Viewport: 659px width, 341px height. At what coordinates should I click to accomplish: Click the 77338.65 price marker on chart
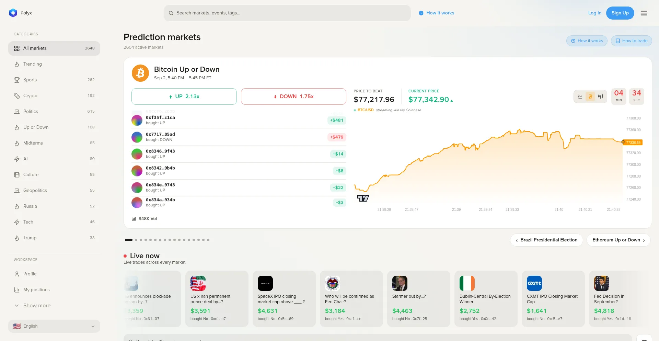coord(633,143)
